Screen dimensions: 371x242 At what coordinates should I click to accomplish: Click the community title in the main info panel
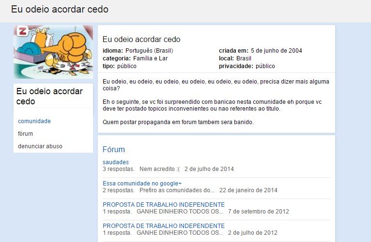(x=141, y=40)
